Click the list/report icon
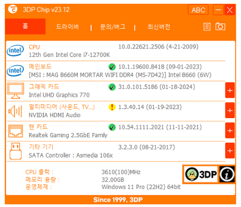The height and width of the screenshot is (207, 241). click(x=207, y=27)
